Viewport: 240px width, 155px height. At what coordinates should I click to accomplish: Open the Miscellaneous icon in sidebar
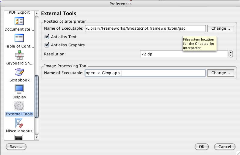[19, 123]
